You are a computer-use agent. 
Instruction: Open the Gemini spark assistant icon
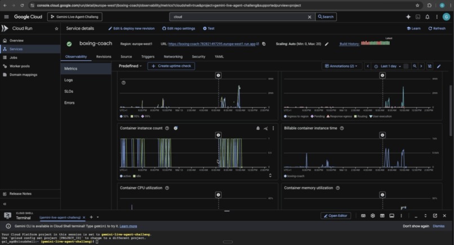408,17
